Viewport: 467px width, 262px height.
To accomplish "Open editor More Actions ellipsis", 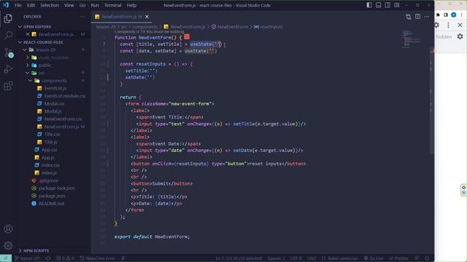I will pos(427,17).
